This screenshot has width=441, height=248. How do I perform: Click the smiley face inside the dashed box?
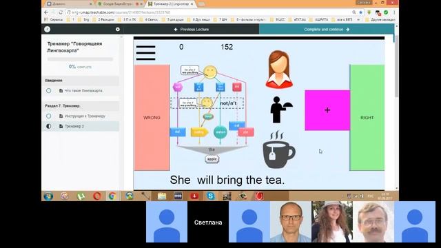207,103
